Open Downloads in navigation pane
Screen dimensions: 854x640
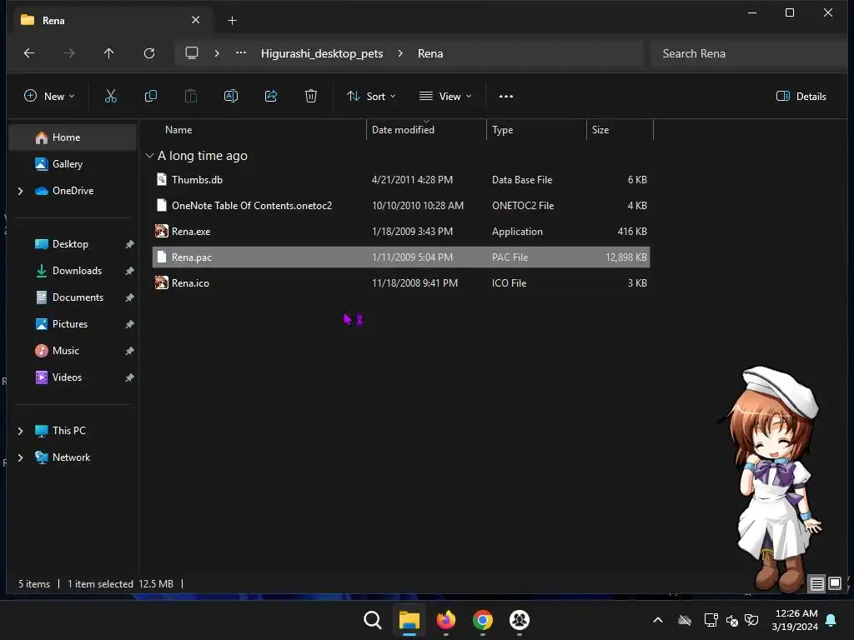pyautogui.click(x=73, y=271)
